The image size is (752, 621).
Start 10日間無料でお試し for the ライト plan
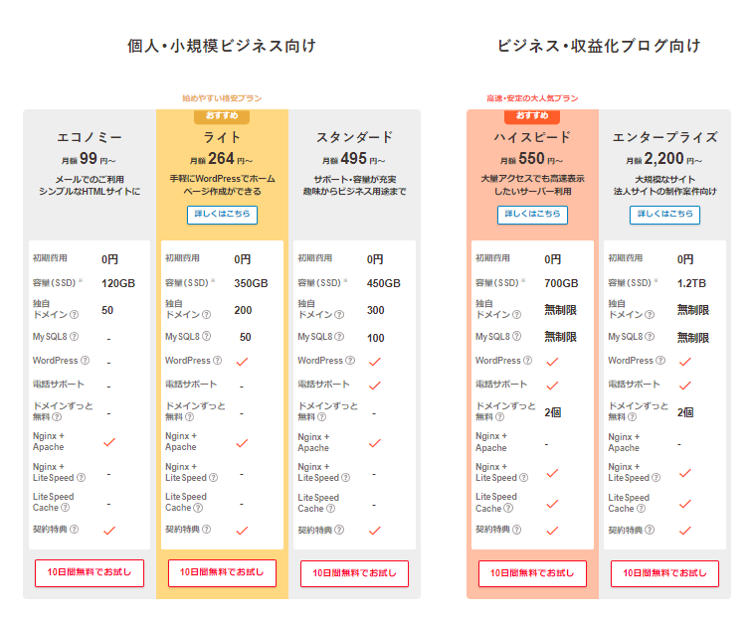(222, 573)
